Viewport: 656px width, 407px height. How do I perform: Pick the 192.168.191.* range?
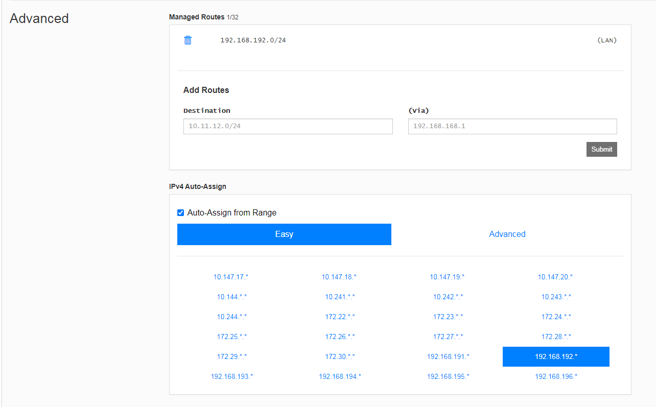click(448, 356)
